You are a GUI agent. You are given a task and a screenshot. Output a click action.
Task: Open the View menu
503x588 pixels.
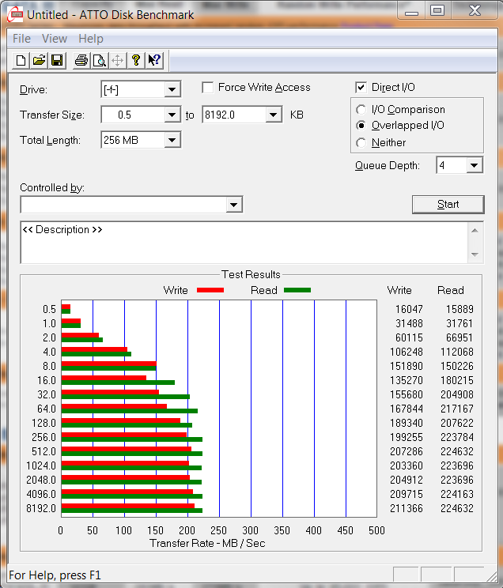(55, 39)
